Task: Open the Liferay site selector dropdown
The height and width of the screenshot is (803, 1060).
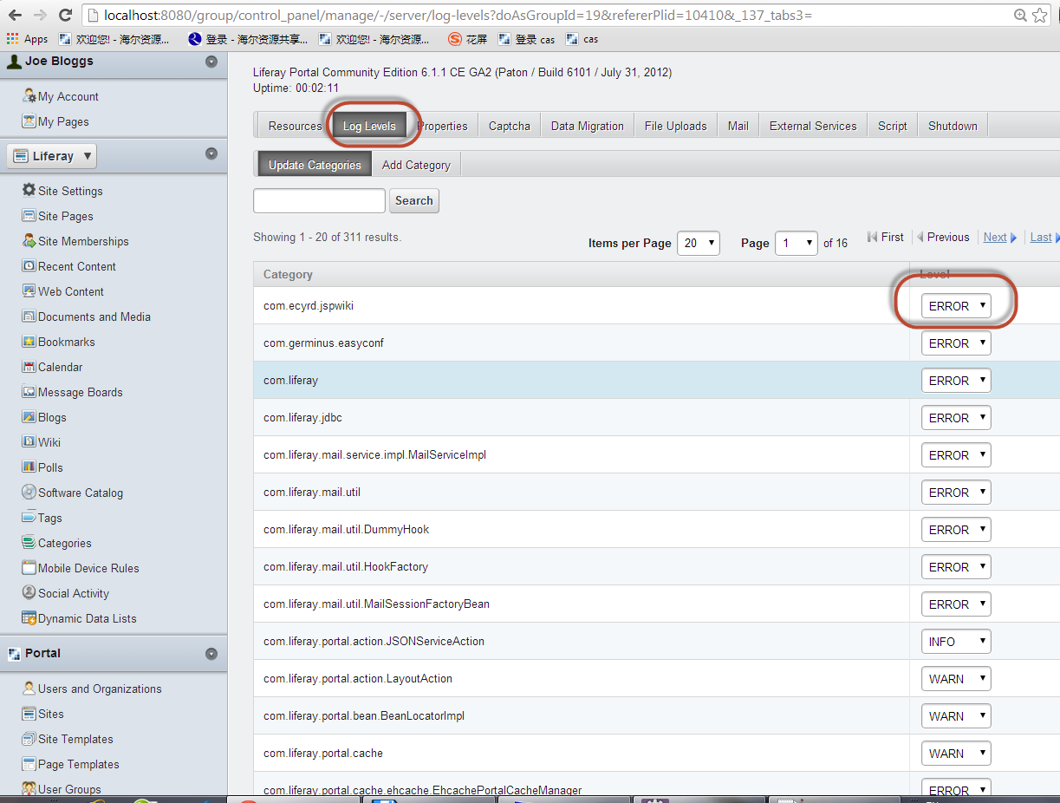Action: tap(52, 156)
